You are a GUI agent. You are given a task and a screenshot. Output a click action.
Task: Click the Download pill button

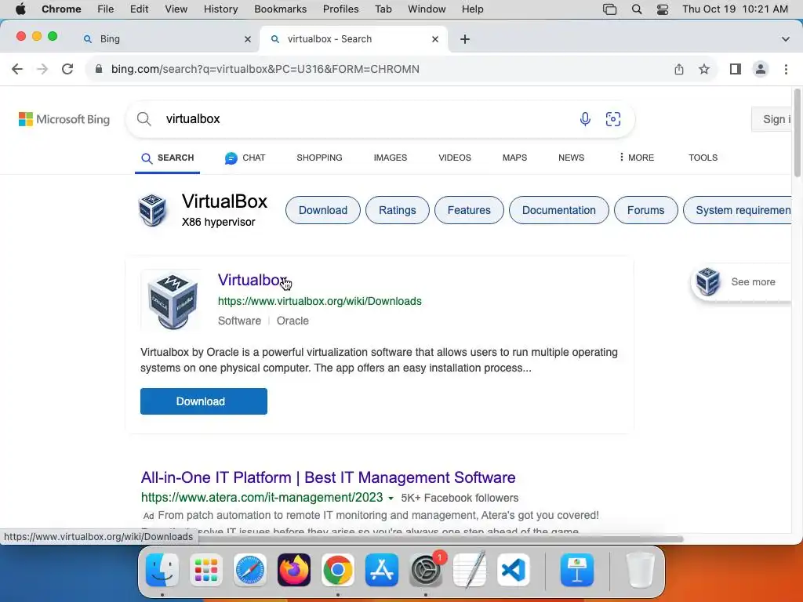(323, 210)
